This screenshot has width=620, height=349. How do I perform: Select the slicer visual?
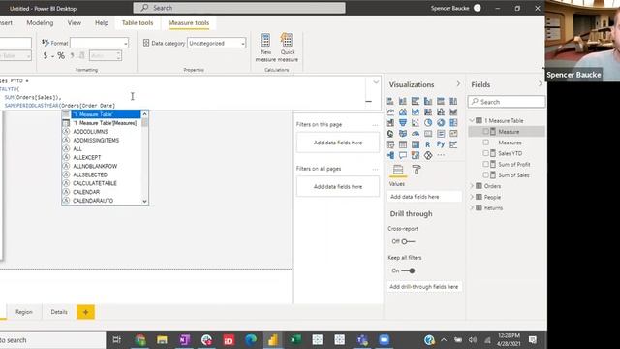tap(389, 144)
